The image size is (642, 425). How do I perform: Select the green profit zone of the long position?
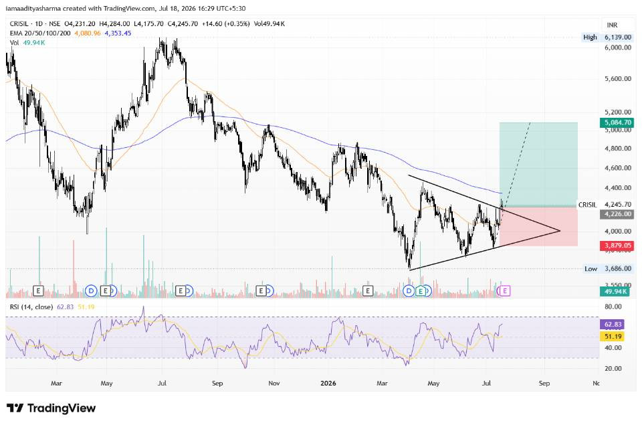pos(538,164)
